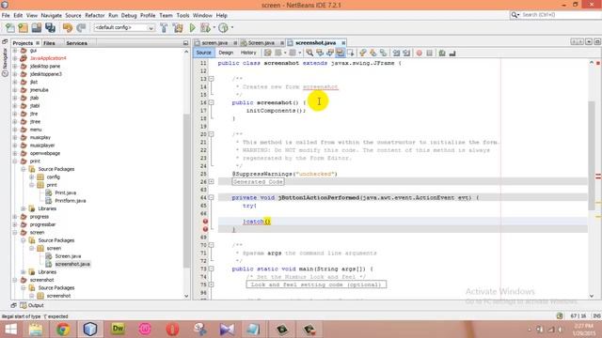Expand the config package node
This screenshot has height=338, width=602.
pyautogui.click(x=32, y=177)
